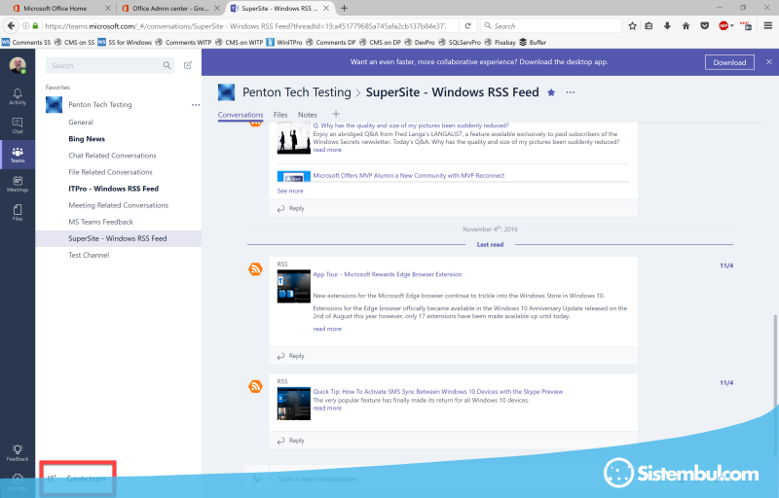Open the Buffer bookmark
This screenshot has width=779, height=498.
tap(533, 42)
